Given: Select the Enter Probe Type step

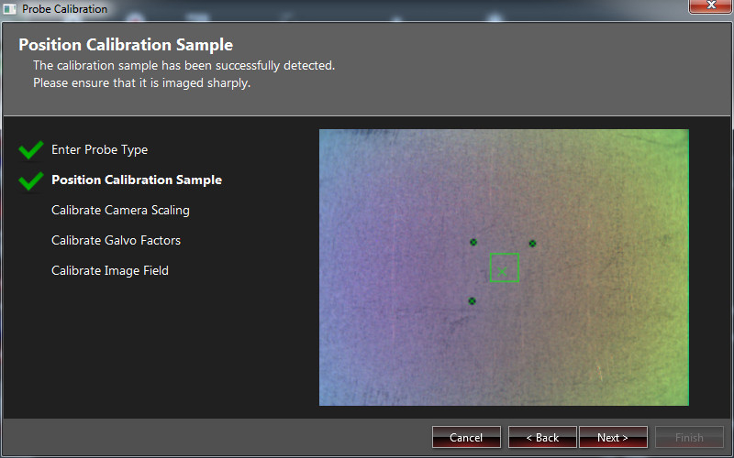Looking at the screenshot, I should pos(99,149).
